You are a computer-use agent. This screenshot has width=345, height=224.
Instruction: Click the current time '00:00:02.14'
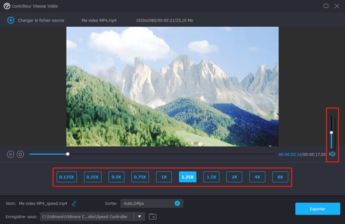point(290,154)
